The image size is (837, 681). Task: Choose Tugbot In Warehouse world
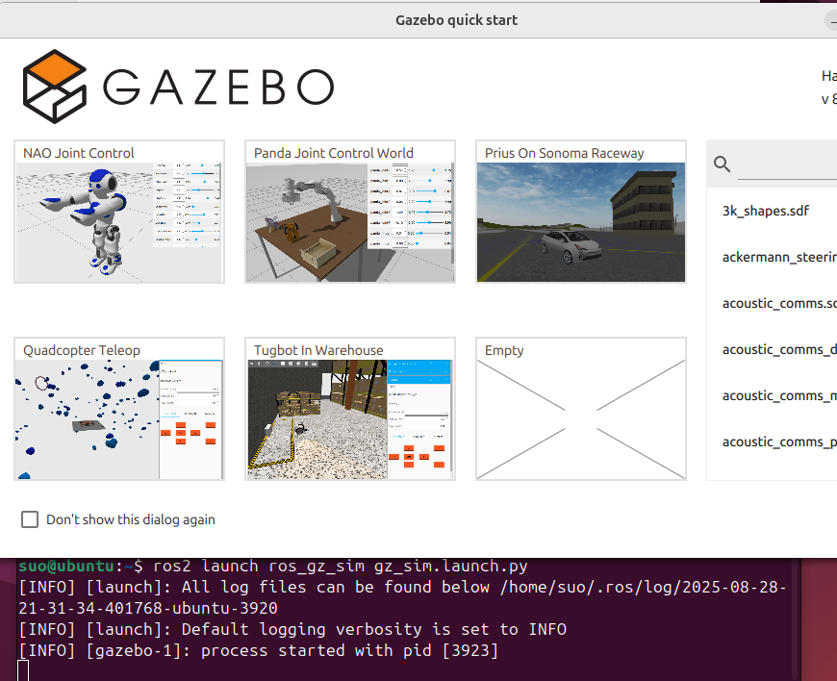[349, 409]
